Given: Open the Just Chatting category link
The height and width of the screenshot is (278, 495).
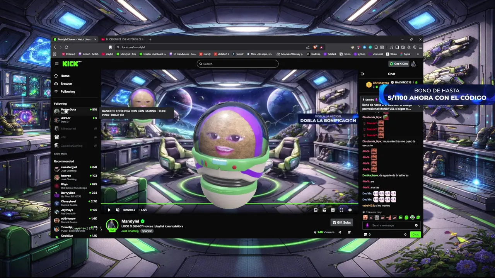Looking at the screenshot, I should [x=130, y=231].
